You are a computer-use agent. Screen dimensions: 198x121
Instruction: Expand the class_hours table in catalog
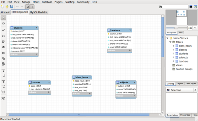click(173, 46)
